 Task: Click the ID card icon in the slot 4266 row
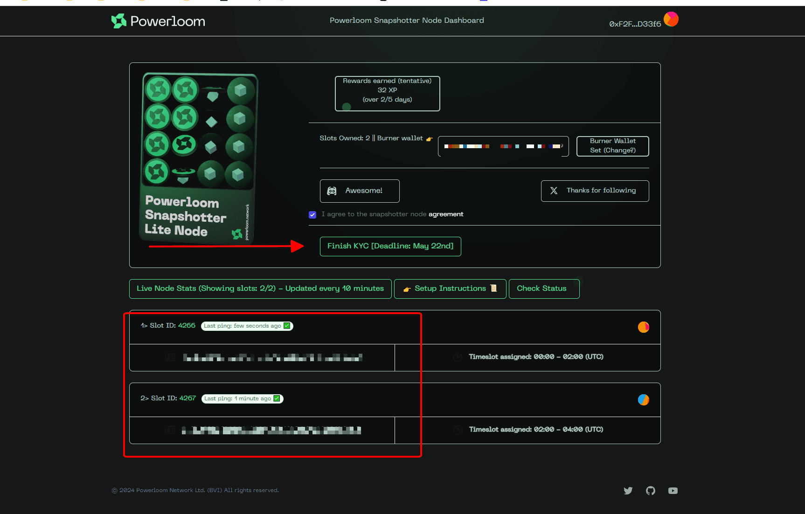[x=170, y=357]
